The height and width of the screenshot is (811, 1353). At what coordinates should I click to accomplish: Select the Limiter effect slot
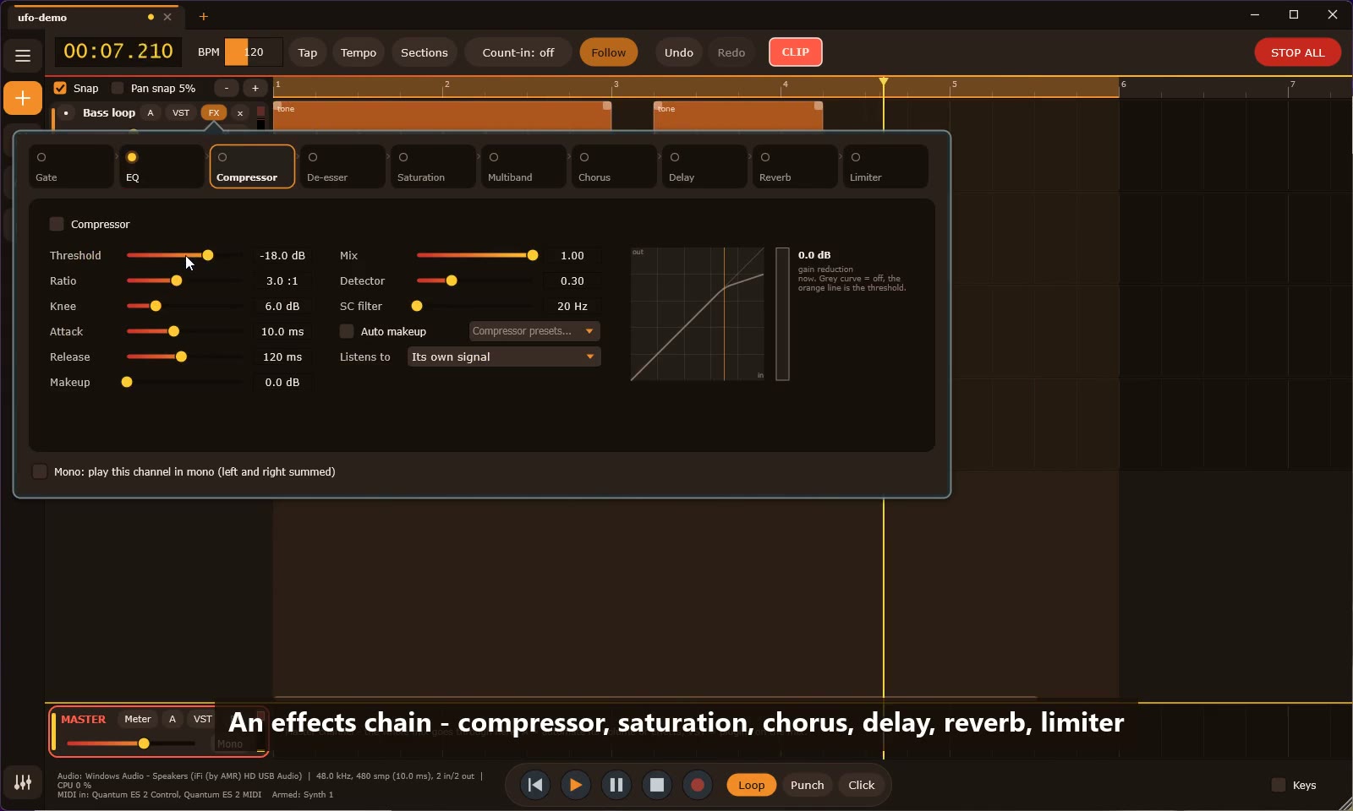885,166
